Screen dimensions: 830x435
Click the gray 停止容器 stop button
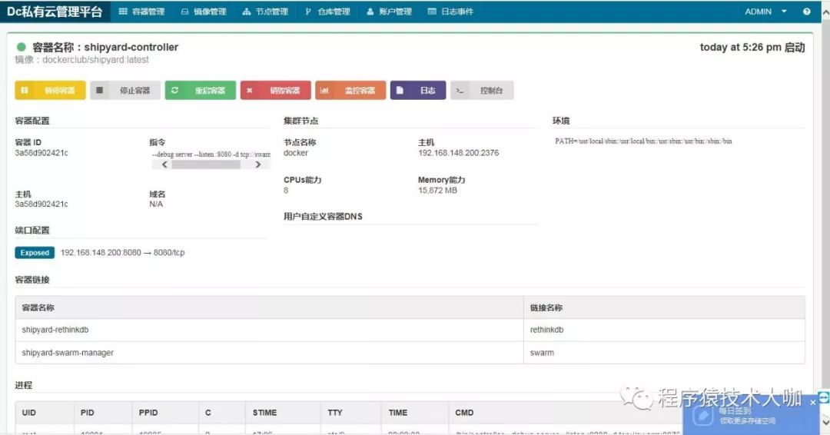point(125,91)
